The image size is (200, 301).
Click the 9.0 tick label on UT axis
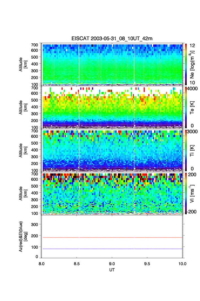point(112,263)
